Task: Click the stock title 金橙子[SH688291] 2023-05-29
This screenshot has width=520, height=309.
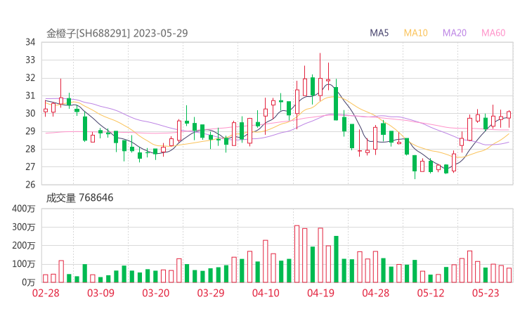Action: [x=117, y=33]
